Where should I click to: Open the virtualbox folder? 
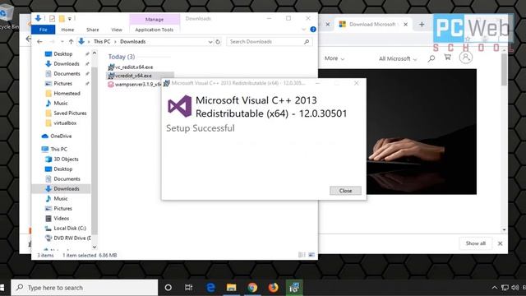coord(65,123)
